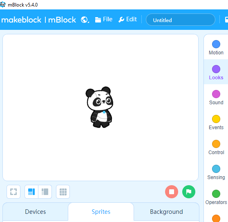Open the language globe dropdown
The image size is (228, 222).
coord(85,20)
